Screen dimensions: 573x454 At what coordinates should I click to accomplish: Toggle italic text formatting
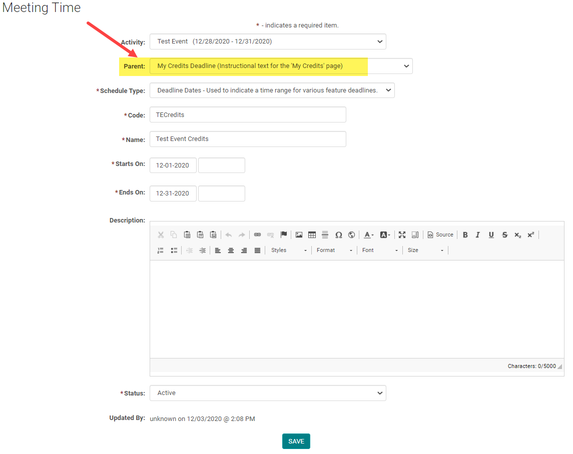(x=478, y=235)
